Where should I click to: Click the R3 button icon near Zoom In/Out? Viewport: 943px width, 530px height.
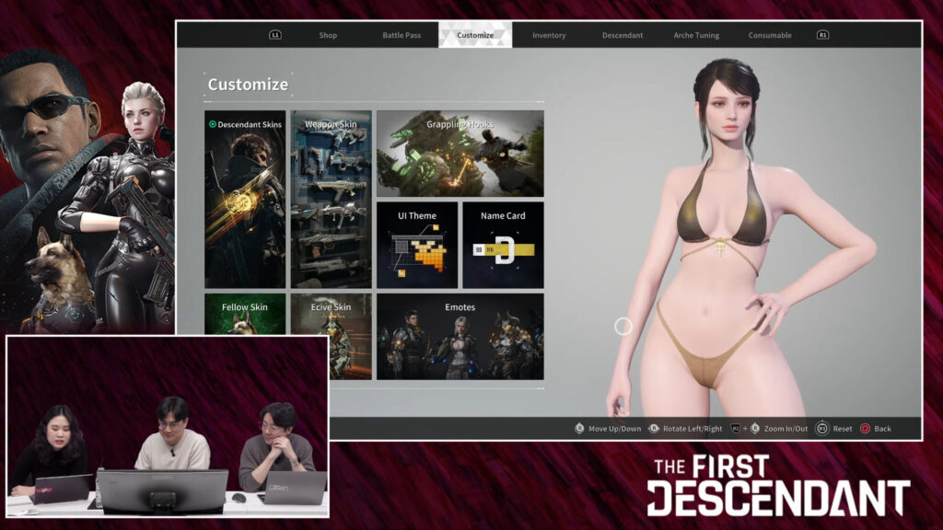click(x=821, y=429)
